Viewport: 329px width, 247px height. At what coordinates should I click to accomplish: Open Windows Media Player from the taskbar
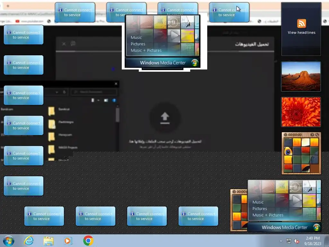pos(68,241)
